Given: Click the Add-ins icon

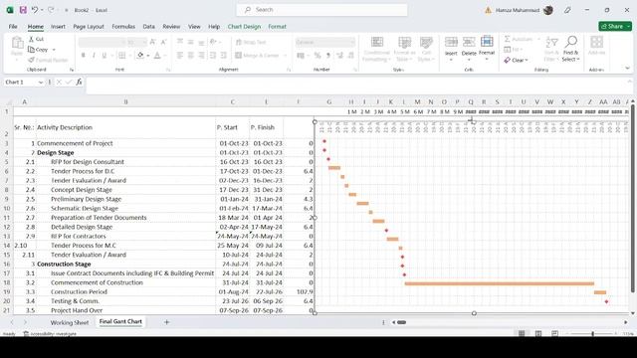Looking at the screenshot, I should tap(596, 42).
